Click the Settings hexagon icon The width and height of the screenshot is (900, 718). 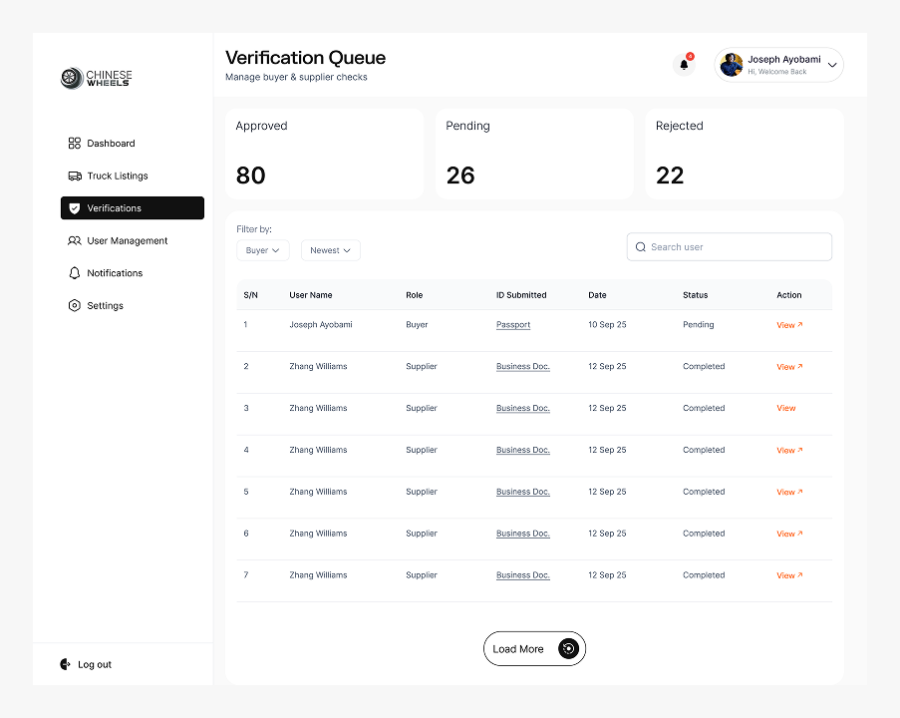[x=74, y=305]
